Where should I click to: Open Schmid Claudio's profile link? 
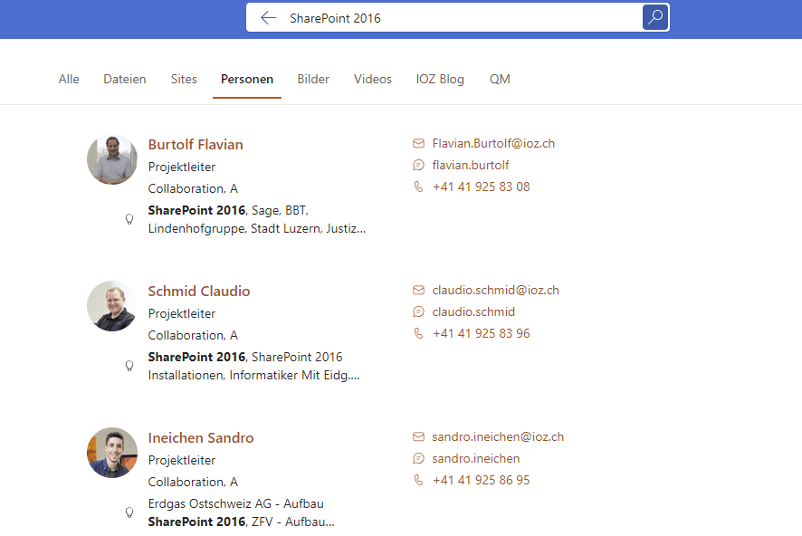tap(199, 292)
